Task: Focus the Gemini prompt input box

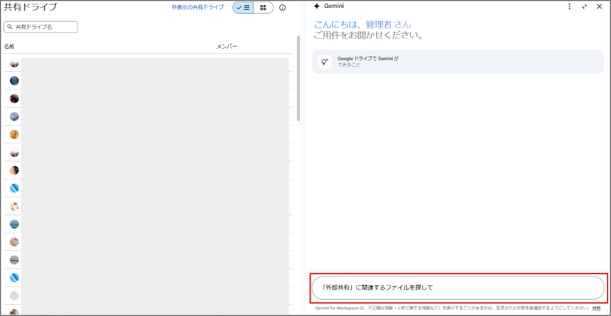Action: (458, 288)
